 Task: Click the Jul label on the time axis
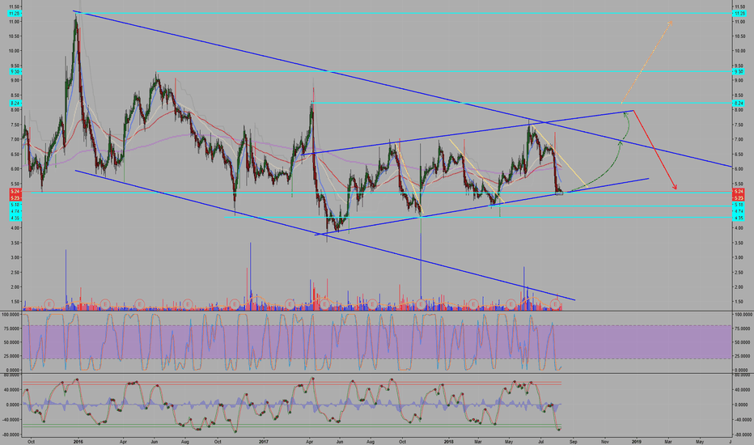click(541, 441)
